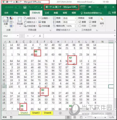Open the 宽度 (Width) dropdown set to 自动

pyautogui.click(x=75, y=18)
